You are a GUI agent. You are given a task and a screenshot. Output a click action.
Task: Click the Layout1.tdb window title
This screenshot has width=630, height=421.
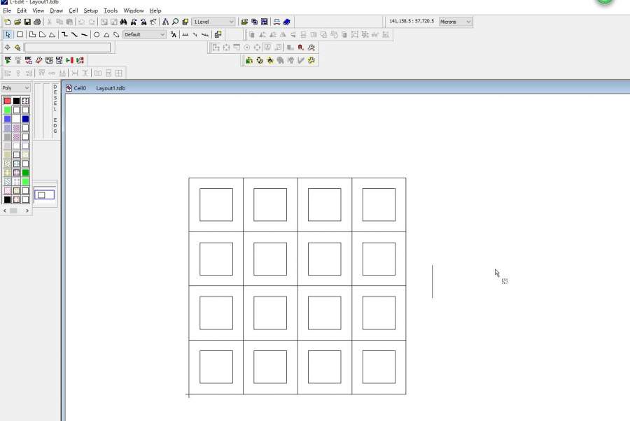(111, 88)
